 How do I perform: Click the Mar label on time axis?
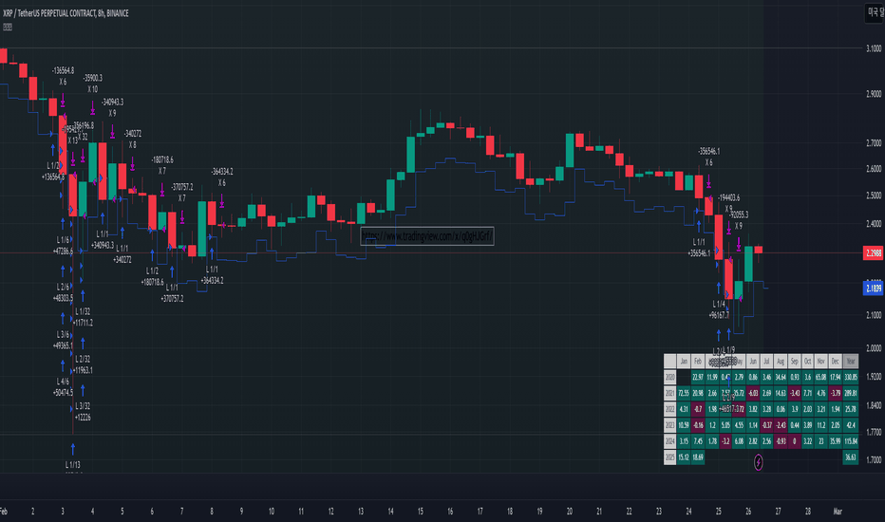[838, 512]
